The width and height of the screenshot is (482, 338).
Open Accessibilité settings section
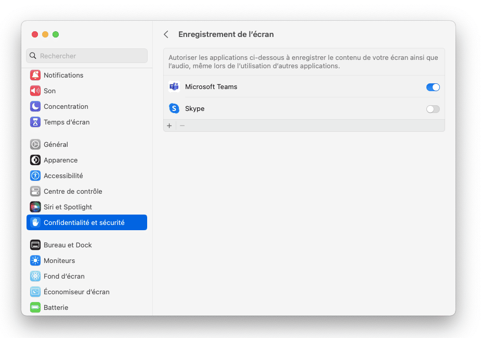[x=63, y=176]
